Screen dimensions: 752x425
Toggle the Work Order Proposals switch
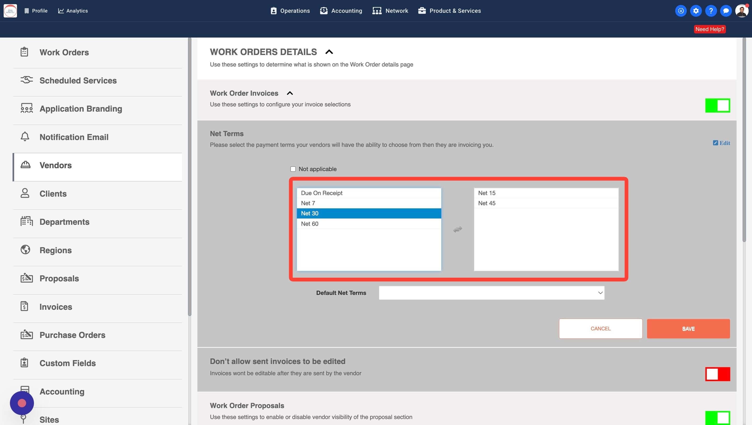click(717, 418)
